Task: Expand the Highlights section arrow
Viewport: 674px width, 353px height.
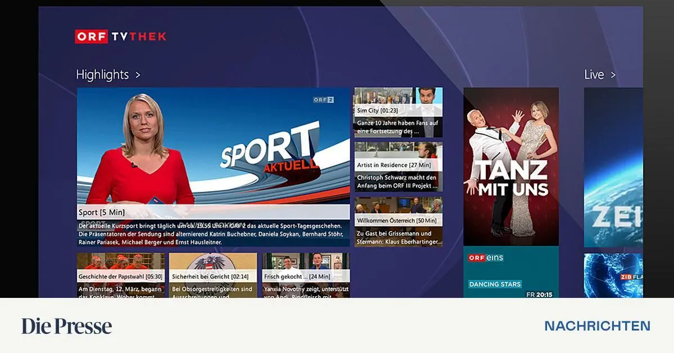Action: [138, 75]
